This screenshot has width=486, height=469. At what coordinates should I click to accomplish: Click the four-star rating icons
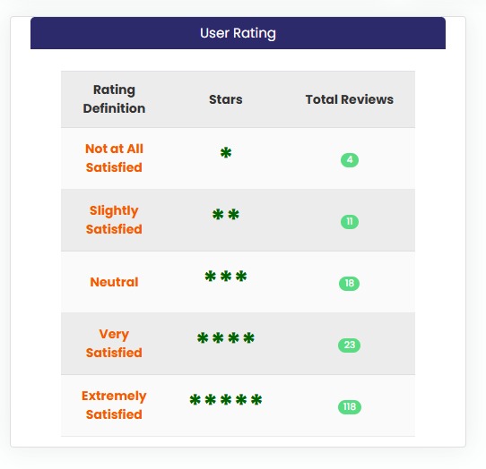[x=226, y=337]
